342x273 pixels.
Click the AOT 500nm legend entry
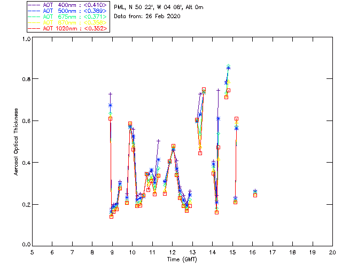(67, 11)
